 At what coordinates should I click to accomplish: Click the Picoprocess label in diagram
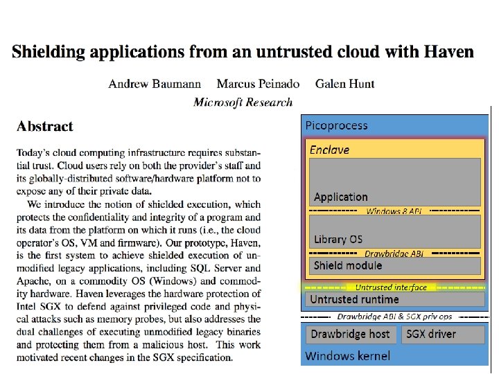[336, 125]
